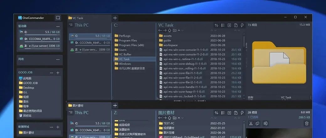Open 软媒商城 group three-dots menu
326x138 pixels.
click(x=51, y=127)
